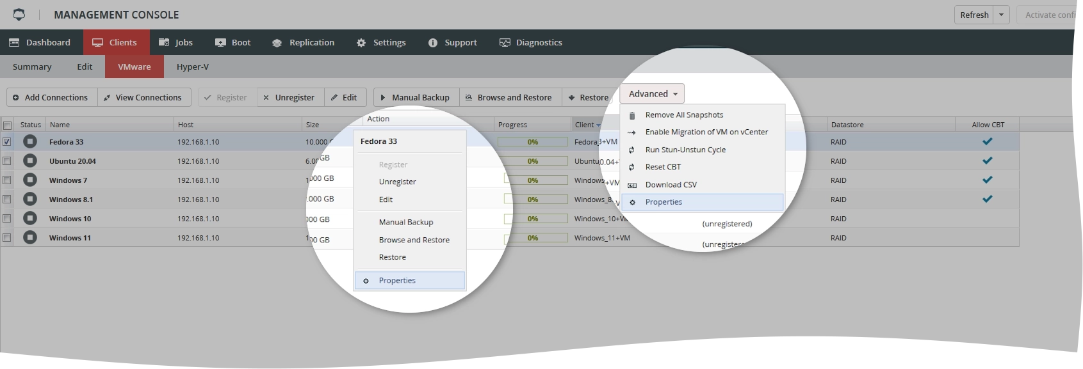Choose Properties in Fedora 33 context menu
The image size is (1083, 369).
coord(410,281)
